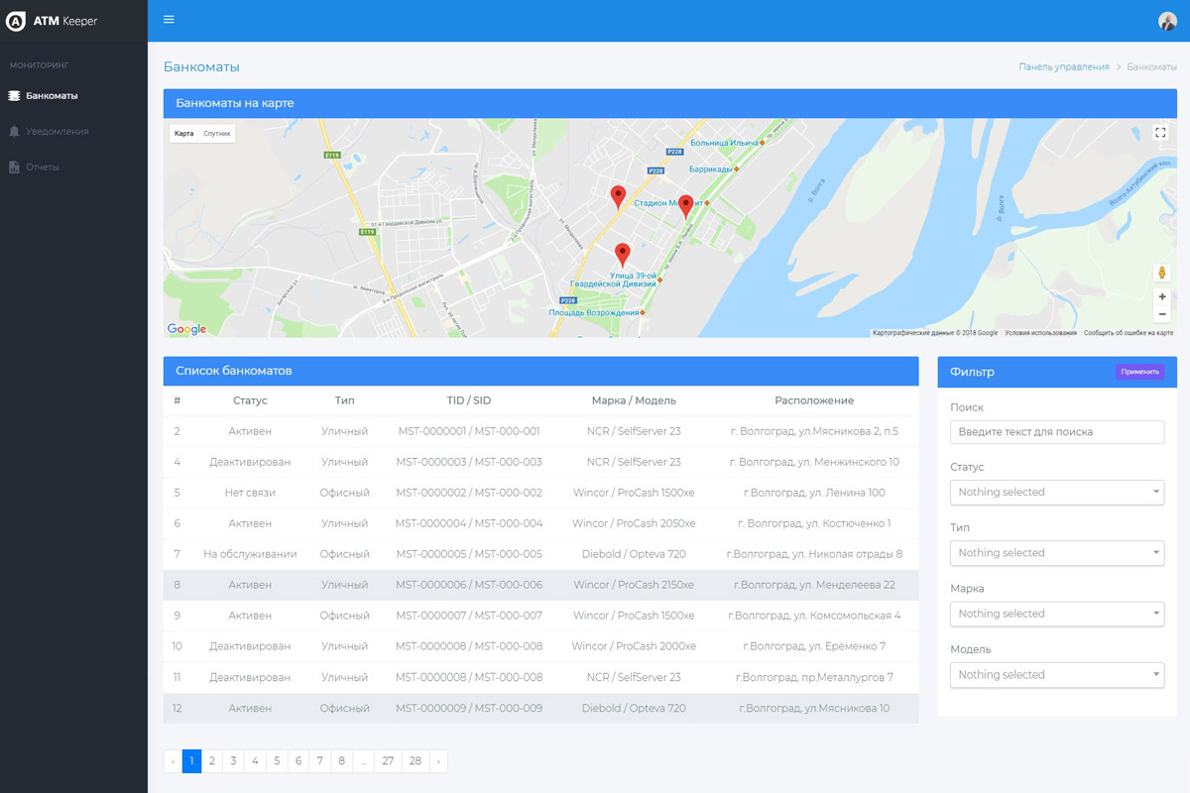This screenshot has width=1190, height=793.
Task: Click Wincor / ProCash 2000xe cell
Action: (634, 646)
